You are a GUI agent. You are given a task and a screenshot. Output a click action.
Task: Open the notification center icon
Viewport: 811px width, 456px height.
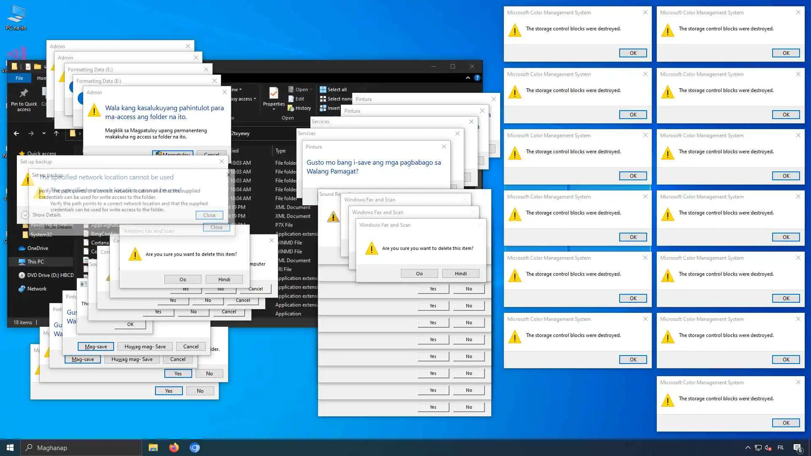tap(797, 448)
